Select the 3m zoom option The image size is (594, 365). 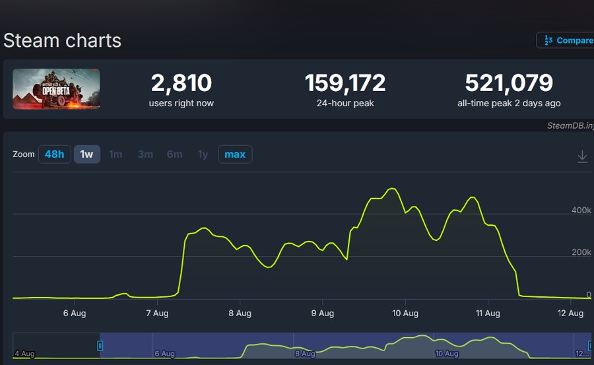[x=145, y=154]
